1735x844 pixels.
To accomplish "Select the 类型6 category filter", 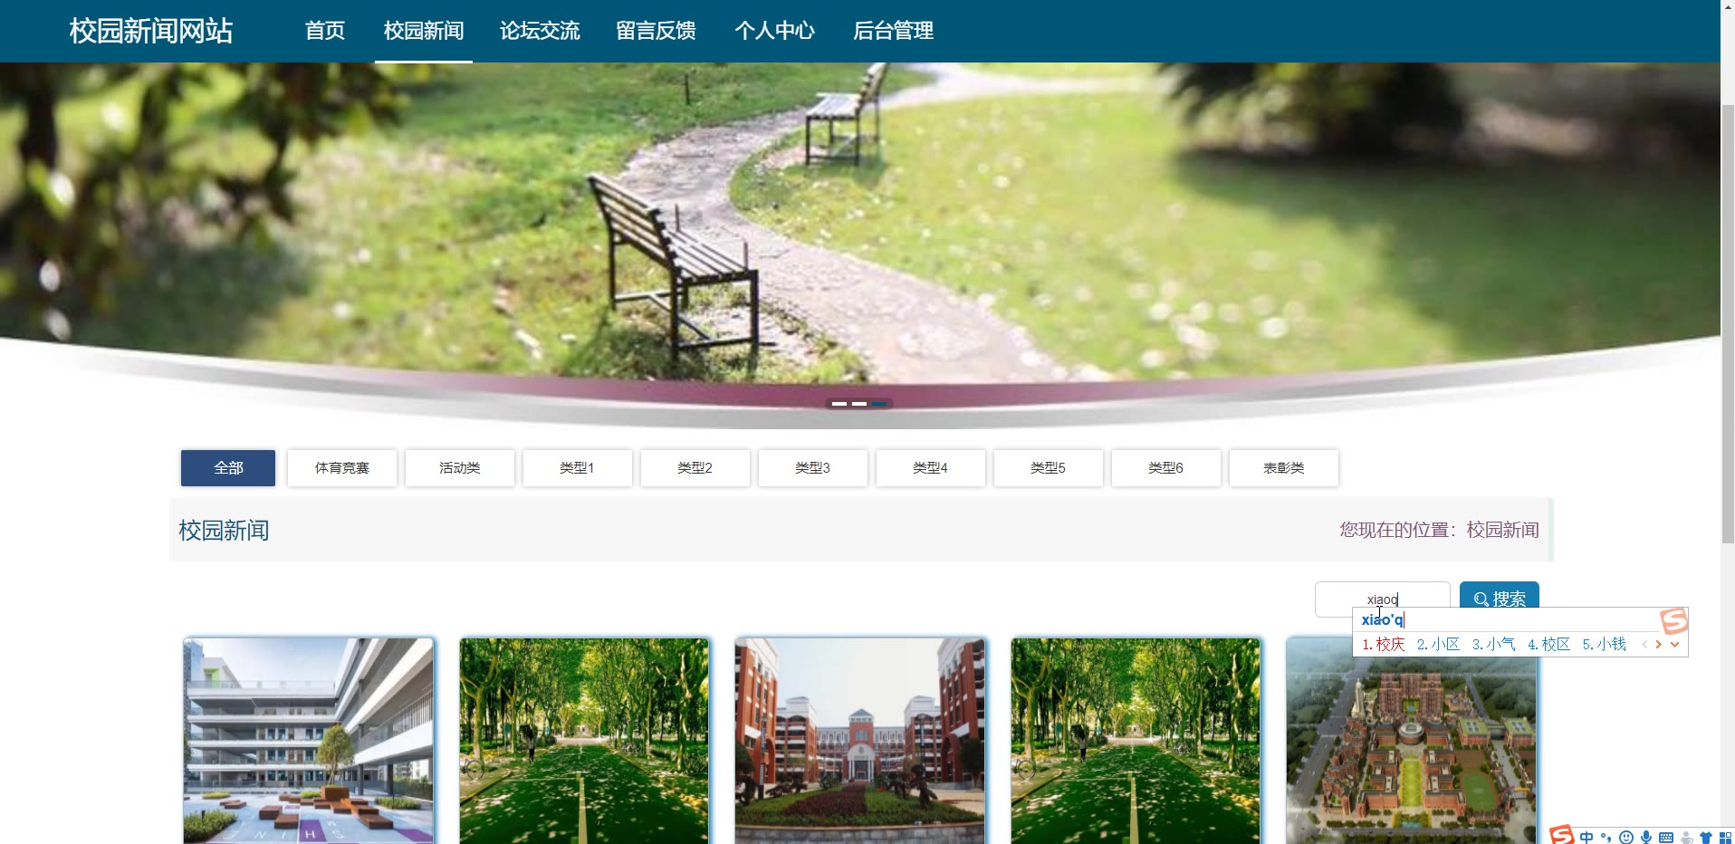I will [x=1166, y=468].
